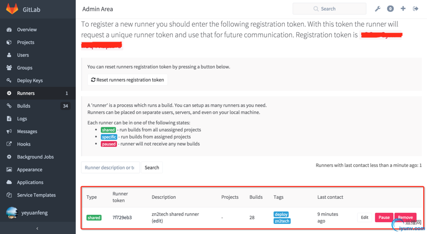Click the Projects cube icon
427x234 pixels.
[x=9, y=42]
